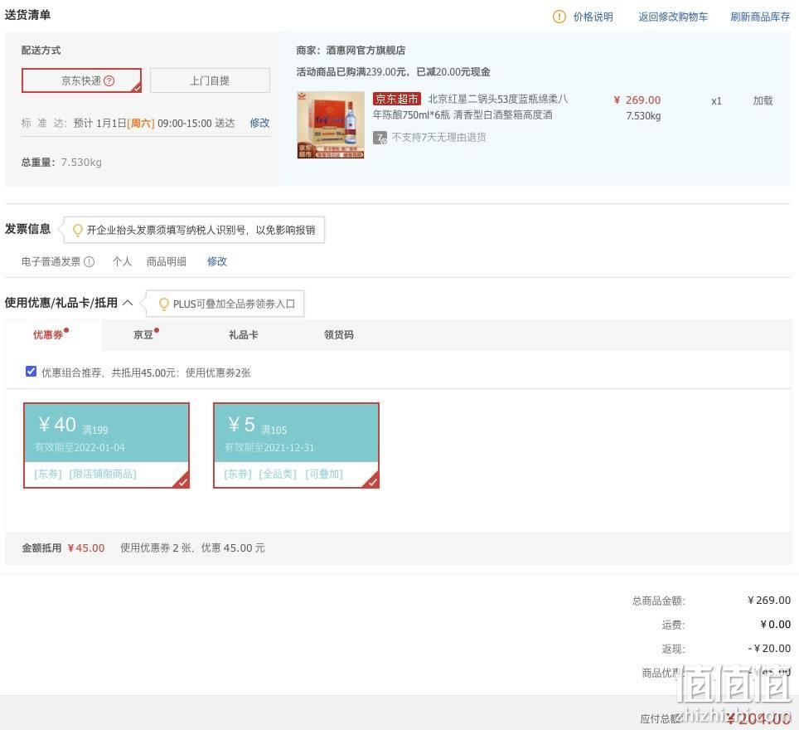This screenshot has height=730, width=799.
Task: Click the 商品明细 invoice content text
Action: coord(166,261)
